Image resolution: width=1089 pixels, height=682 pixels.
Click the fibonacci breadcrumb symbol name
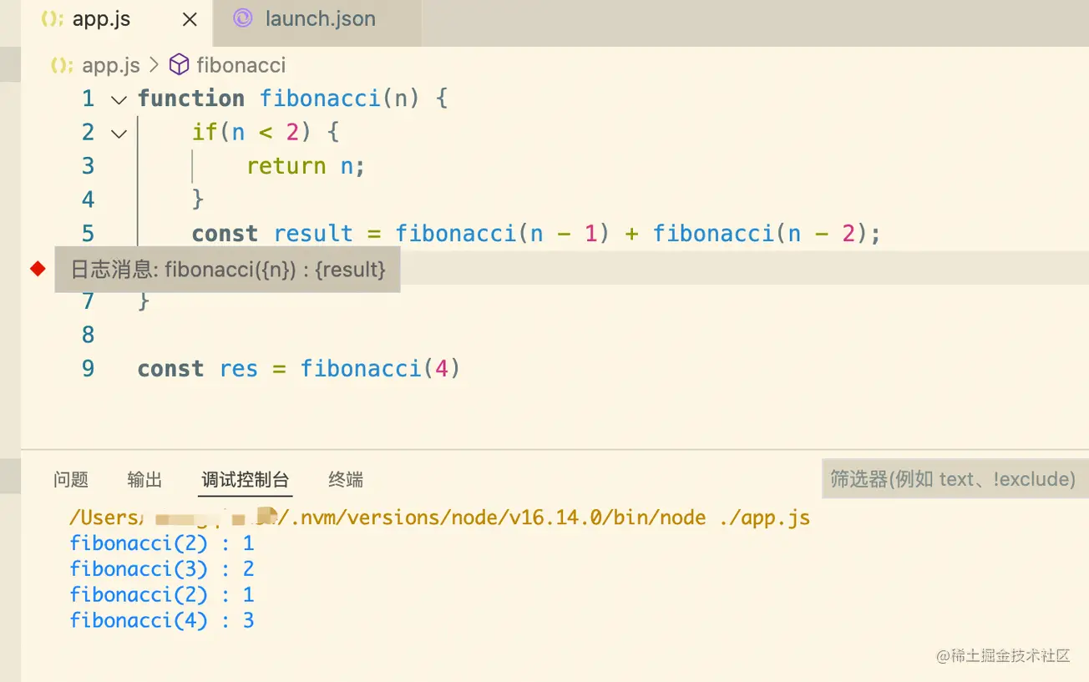(x=241, y=65)
